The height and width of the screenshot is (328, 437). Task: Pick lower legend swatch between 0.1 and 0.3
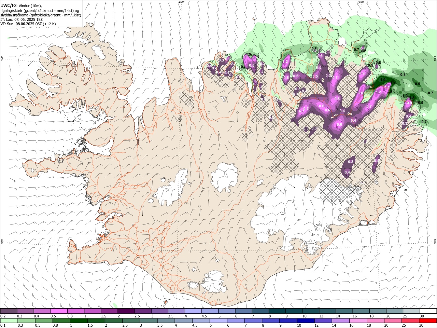click(9, 320)
